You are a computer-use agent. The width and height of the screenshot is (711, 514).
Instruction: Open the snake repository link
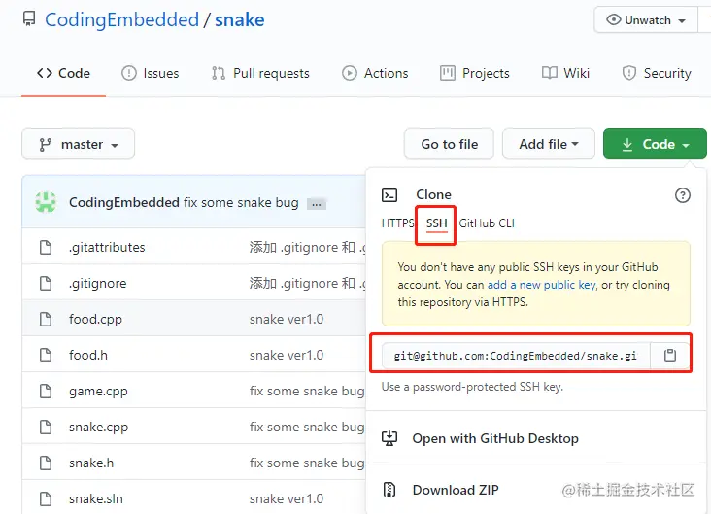coord(239,20)
